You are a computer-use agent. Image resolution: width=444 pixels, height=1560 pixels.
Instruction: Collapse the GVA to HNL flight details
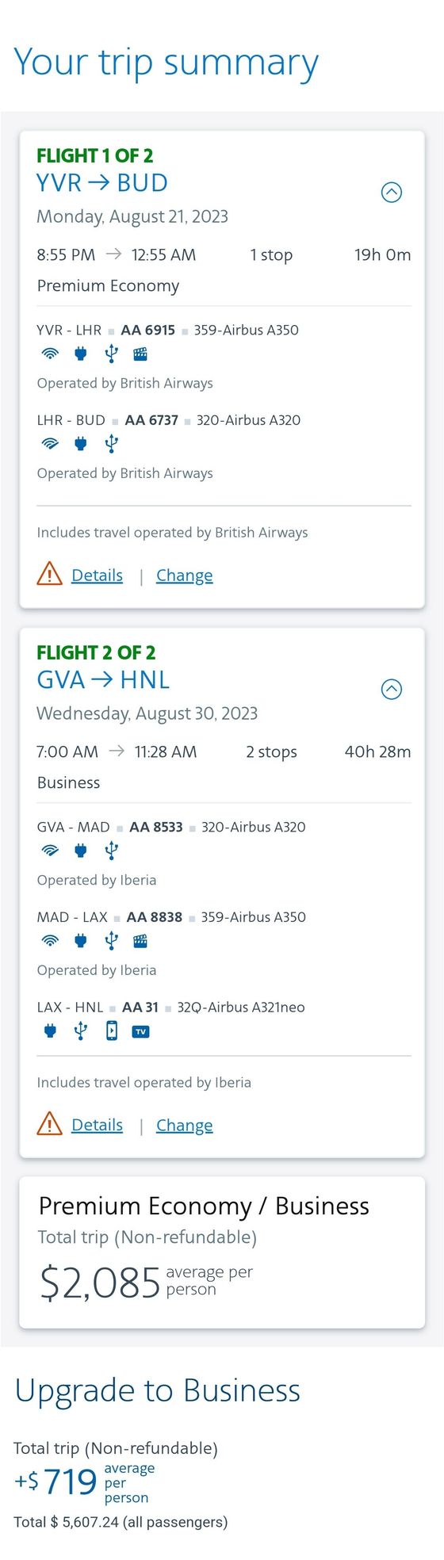point(392,689)
